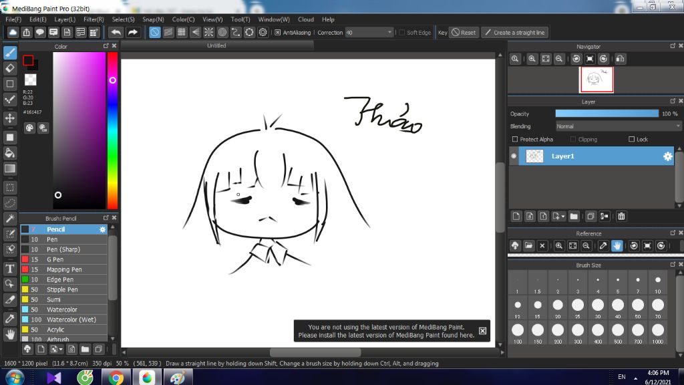
Task: Delete layer with trash icon
Action: coord(621,216)
